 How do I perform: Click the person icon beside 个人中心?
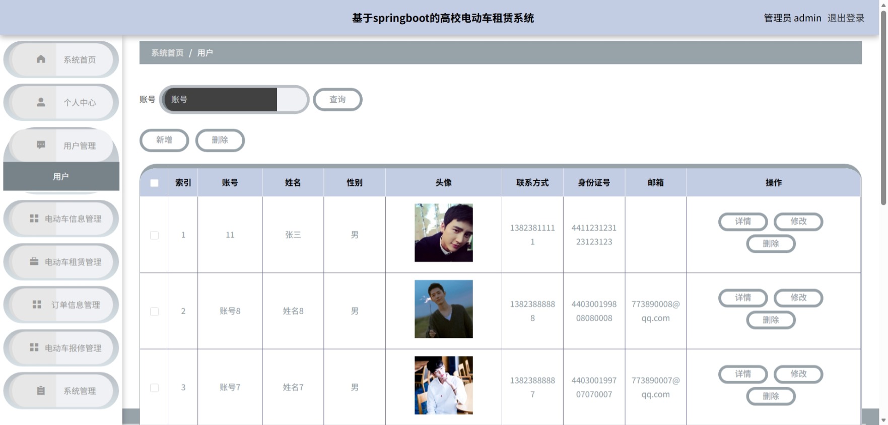41,102
